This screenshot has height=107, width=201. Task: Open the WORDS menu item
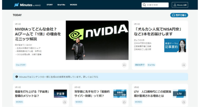(x=74, y=5)
